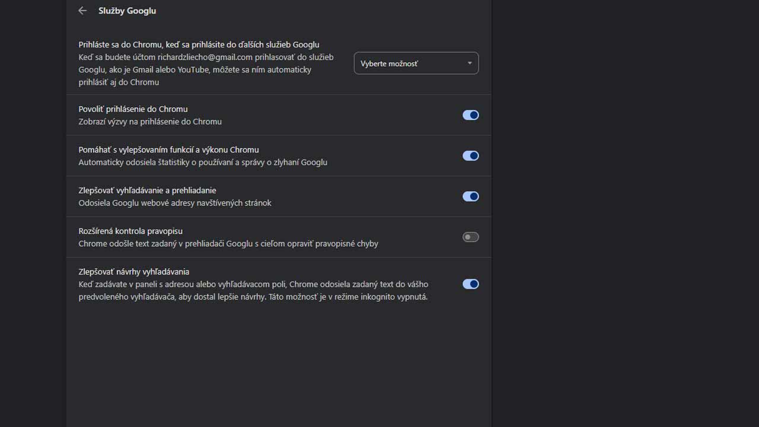
Task: Toggle Zlepšovať návrhy vyhľadávania switch
Action: click(471, 284)
